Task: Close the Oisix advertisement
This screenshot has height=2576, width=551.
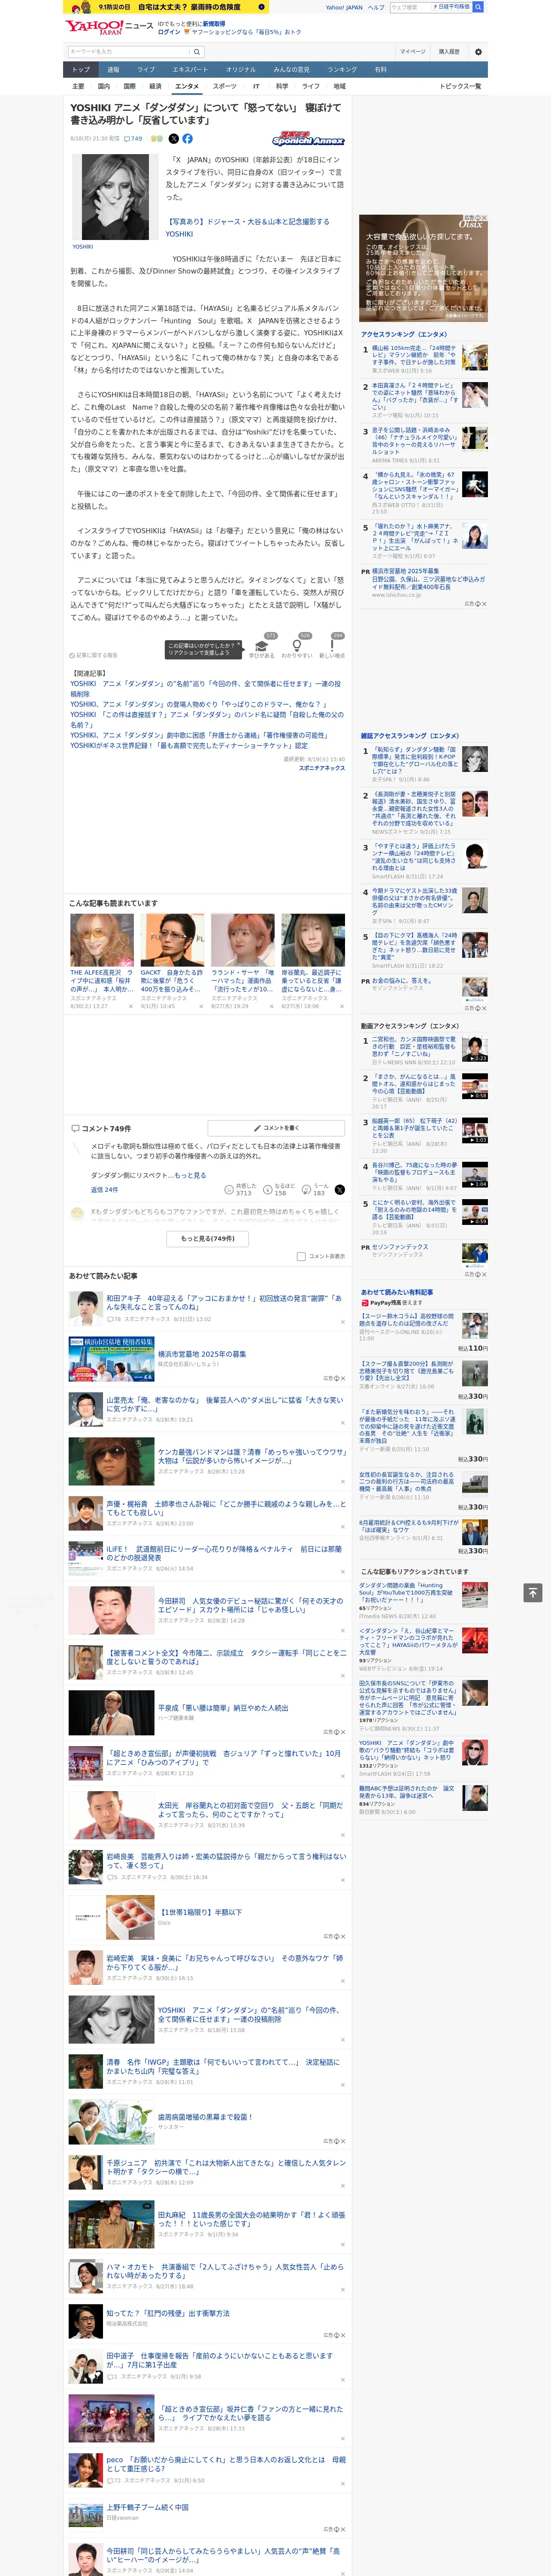Action: (x=484, y=218)
